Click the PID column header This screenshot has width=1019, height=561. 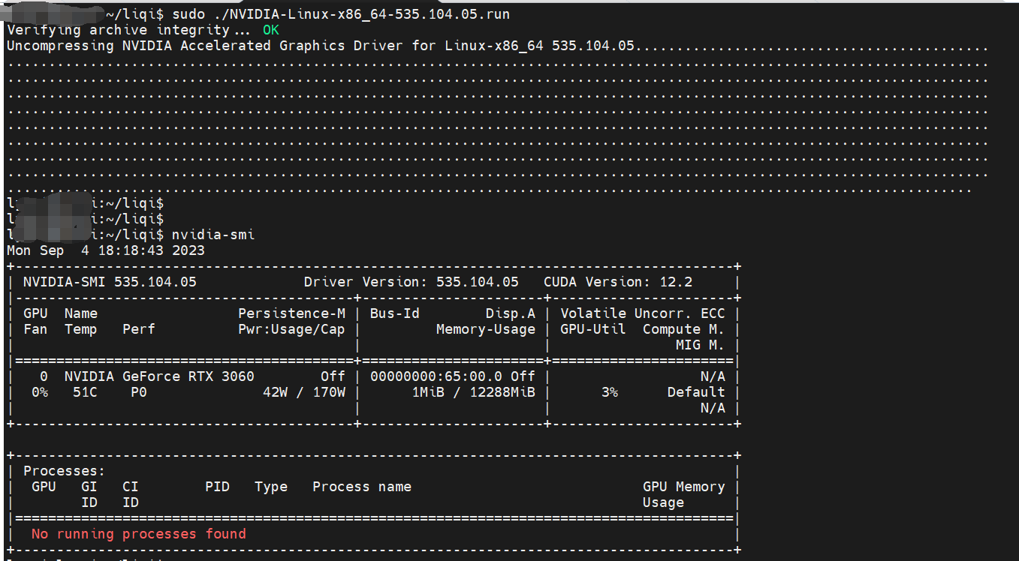[x=217, y=487]
